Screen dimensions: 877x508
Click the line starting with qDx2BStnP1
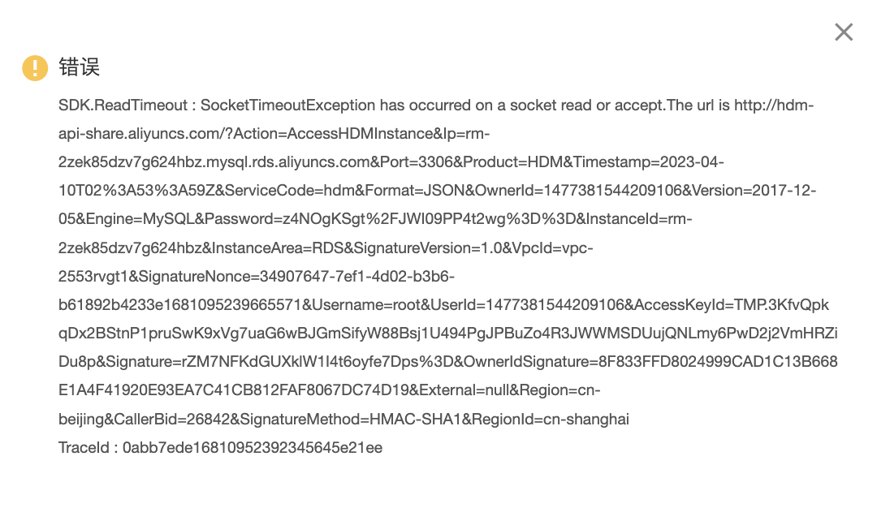click(447, 333)
